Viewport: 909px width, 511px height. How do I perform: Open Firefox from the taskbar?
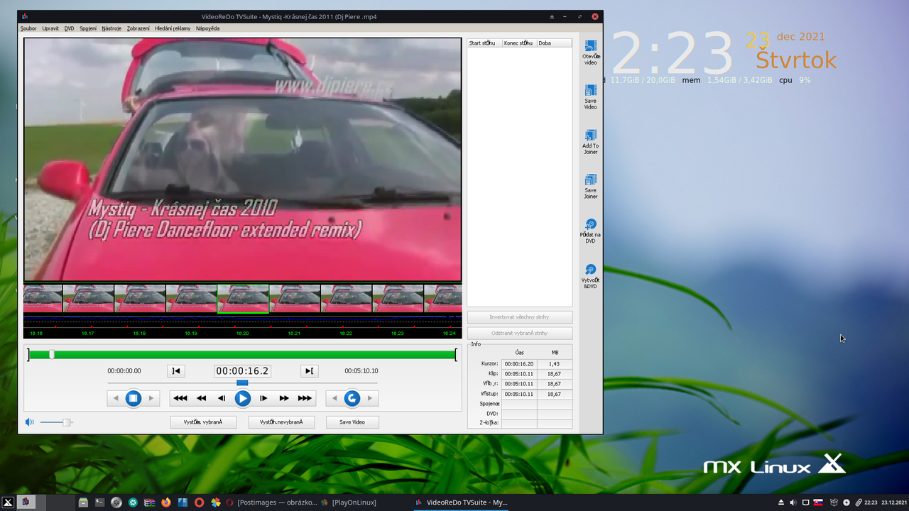(166, 502)
